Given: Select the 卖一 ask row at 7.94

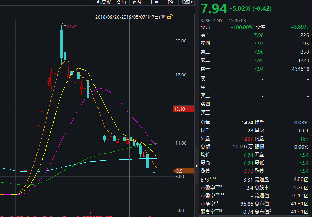Looking at the screenshot, I should 255,69.
